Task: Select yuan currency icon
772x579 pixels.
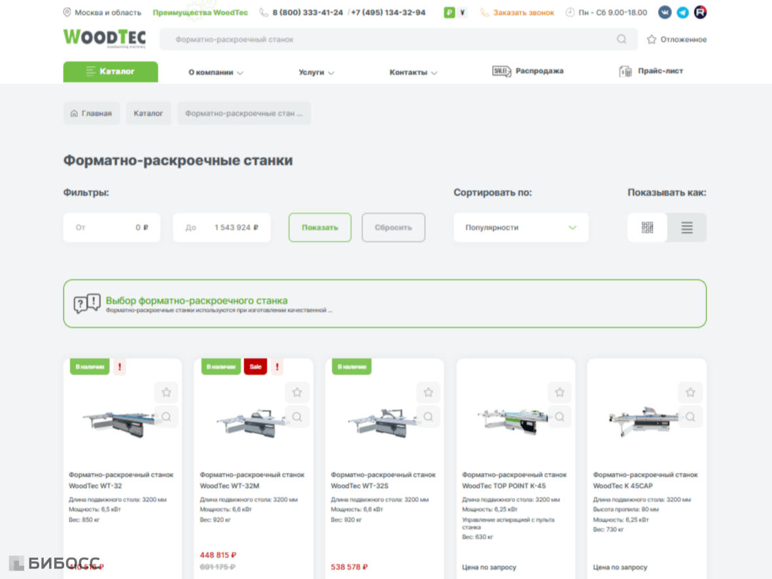Action: [463, 13]
